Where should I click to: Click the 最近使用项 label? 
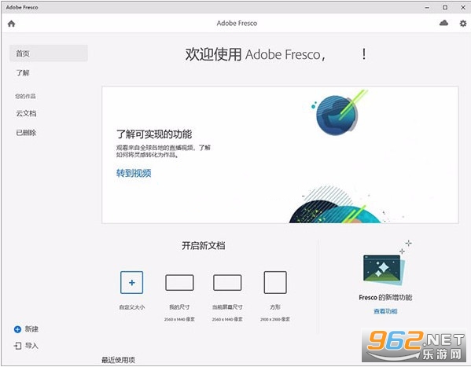(x=119, y=360)
